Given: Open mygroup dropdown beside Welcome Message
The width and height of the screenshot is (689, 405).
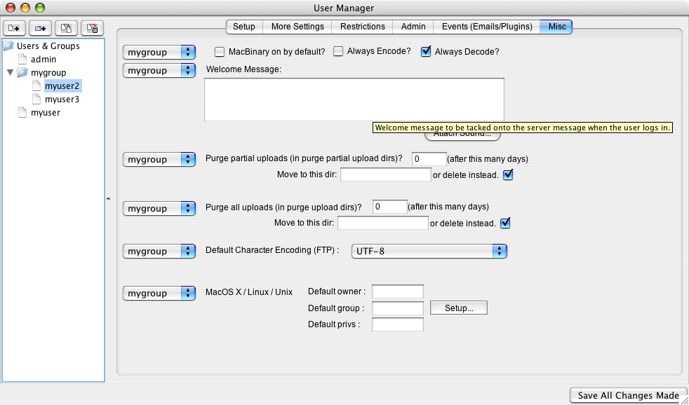Looking at the screenshot, I should [159, 71].
